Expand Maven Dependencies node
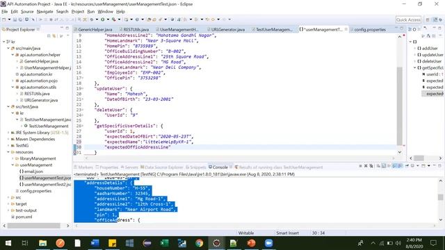This screenshot has height=250, width=445. 8,139
